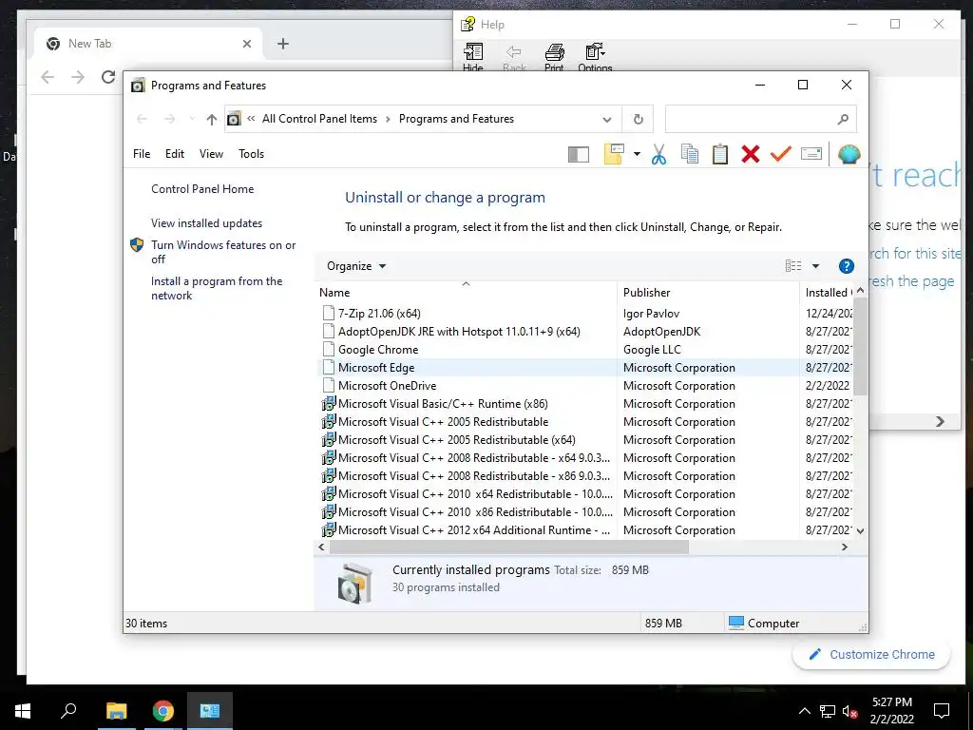Image resolution: width=973 pixels, height=730 pixels.
Task: Click the preview pane toolbar icon
Action: [579, 154]
